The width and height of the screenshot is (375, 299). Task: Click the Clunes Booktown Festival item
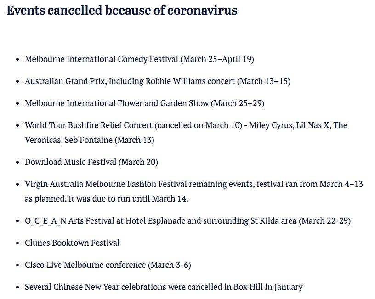pos(72,243)
